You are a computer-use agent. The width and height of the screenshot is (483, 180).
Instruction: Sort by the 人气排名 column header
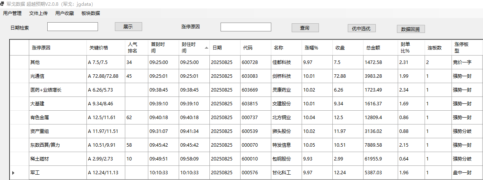(136, 47)
